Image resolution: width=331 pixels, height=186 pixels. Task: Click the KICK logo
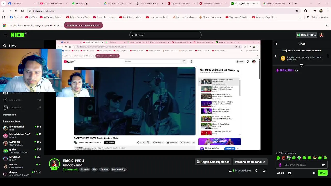pyautogui.click(x=19, y=35)
